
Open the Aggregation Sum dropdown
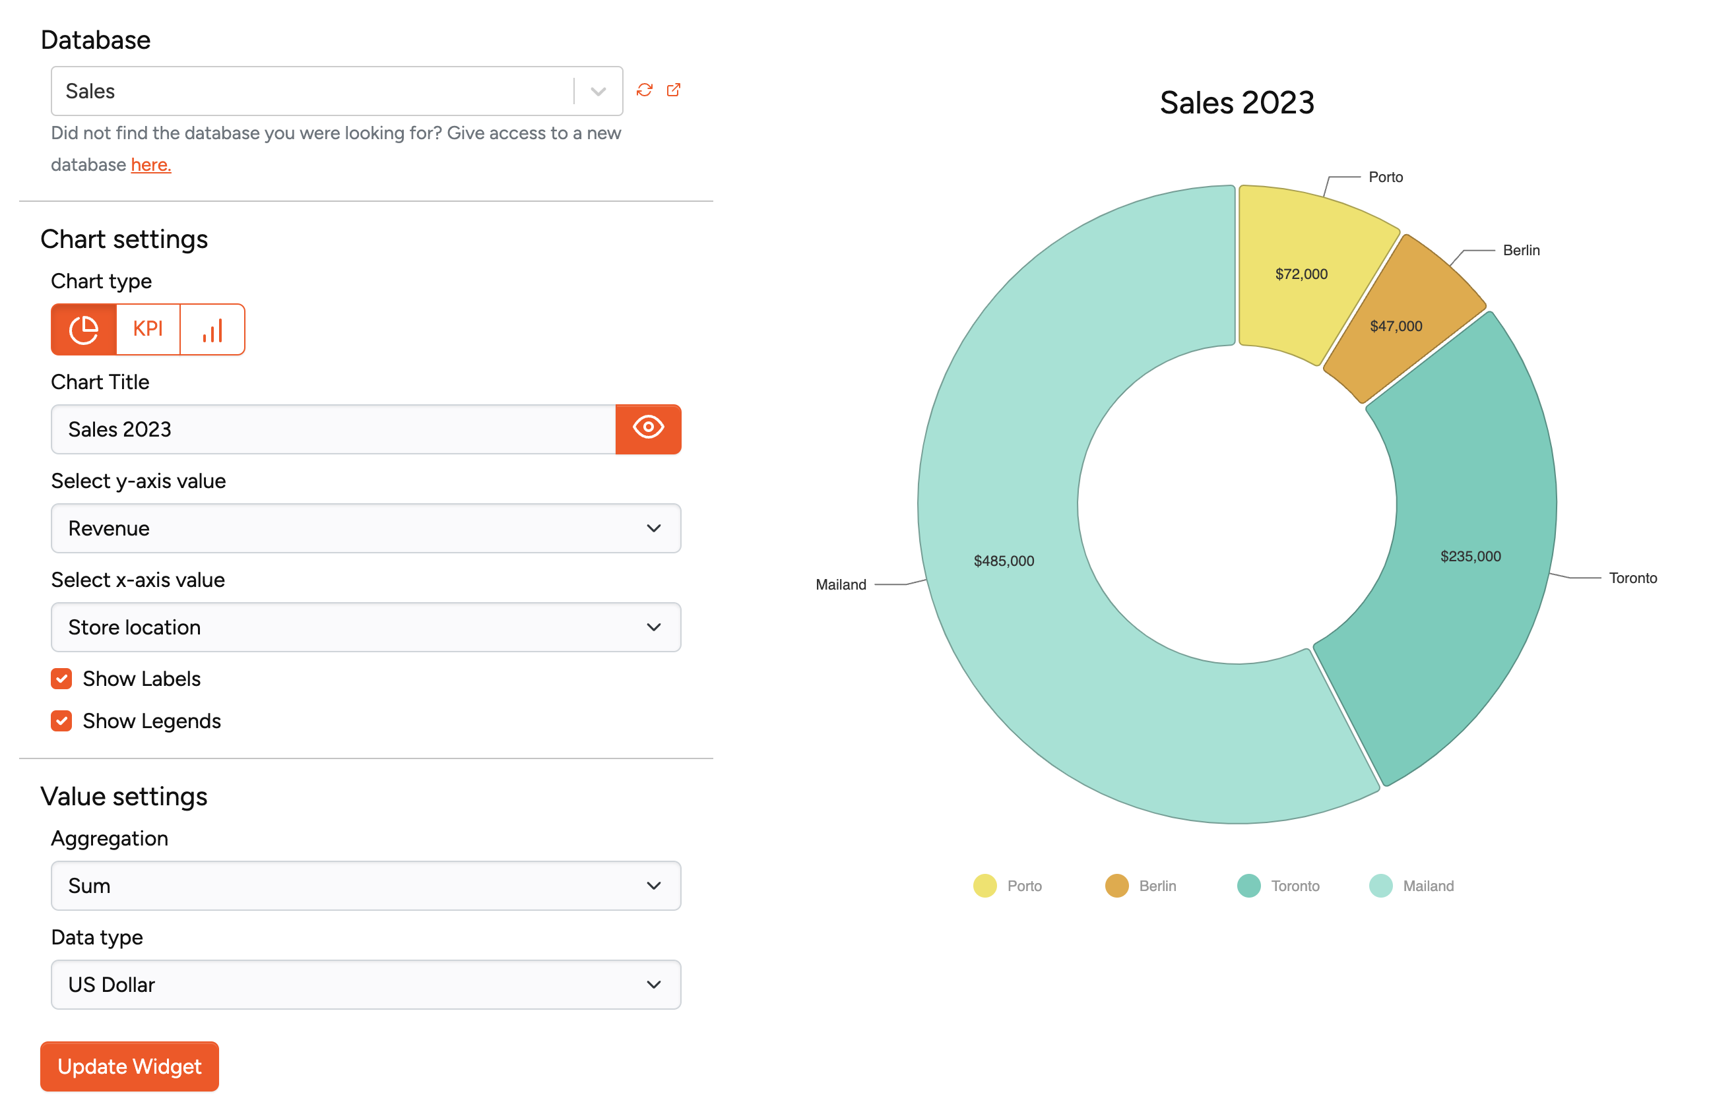pos(366,886)
